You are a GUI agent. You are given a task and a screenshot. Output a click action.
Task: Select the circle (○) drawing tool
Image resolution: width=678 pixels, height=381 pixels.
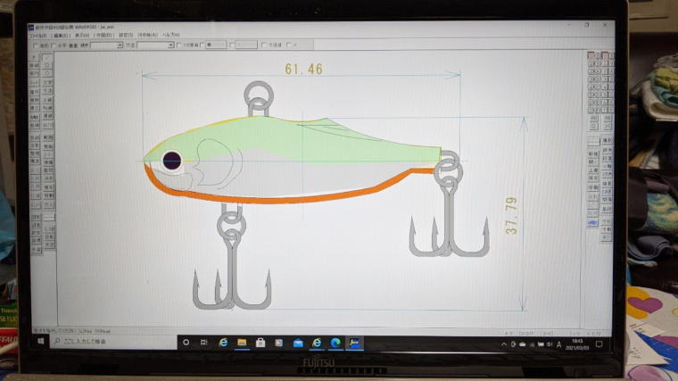(47, 72)
